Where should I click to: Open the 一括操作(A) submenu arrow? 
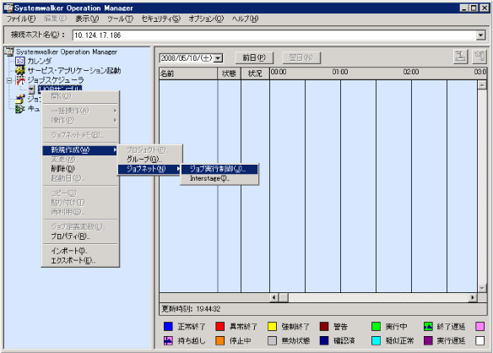pyautogui.click(x=115, y=111)
